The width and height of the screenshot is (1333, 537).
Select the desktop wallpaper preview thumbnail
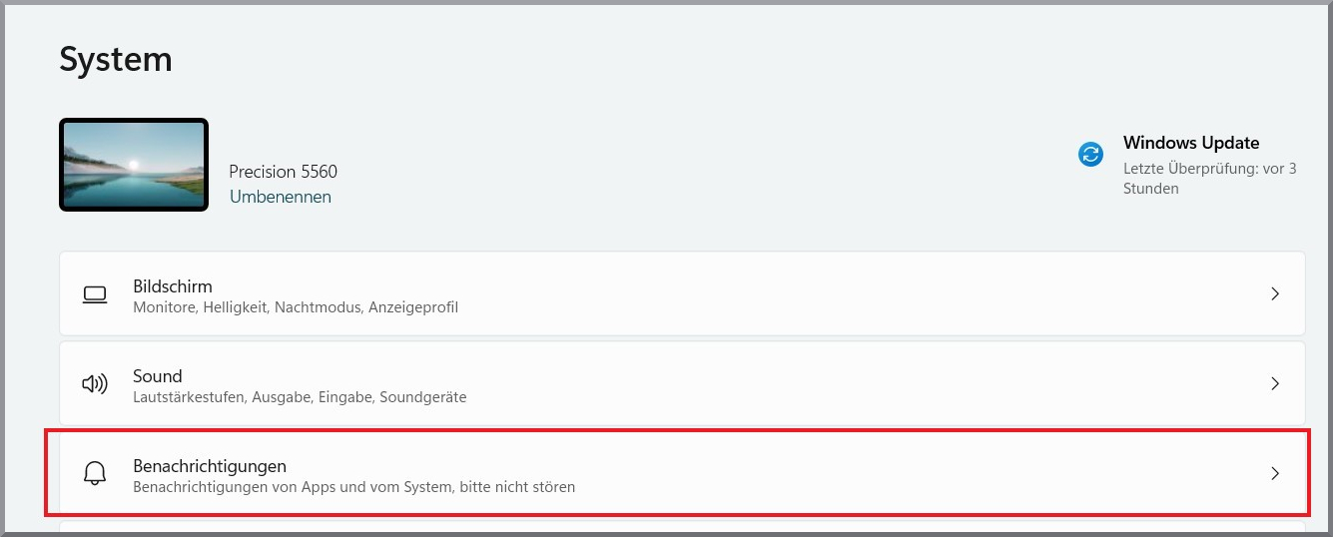pos(134,165)
